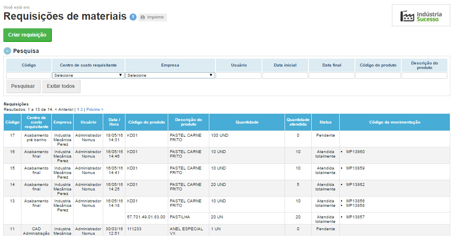Open movement code MP13860
454x236 pixels.
[x=355, y=152]
